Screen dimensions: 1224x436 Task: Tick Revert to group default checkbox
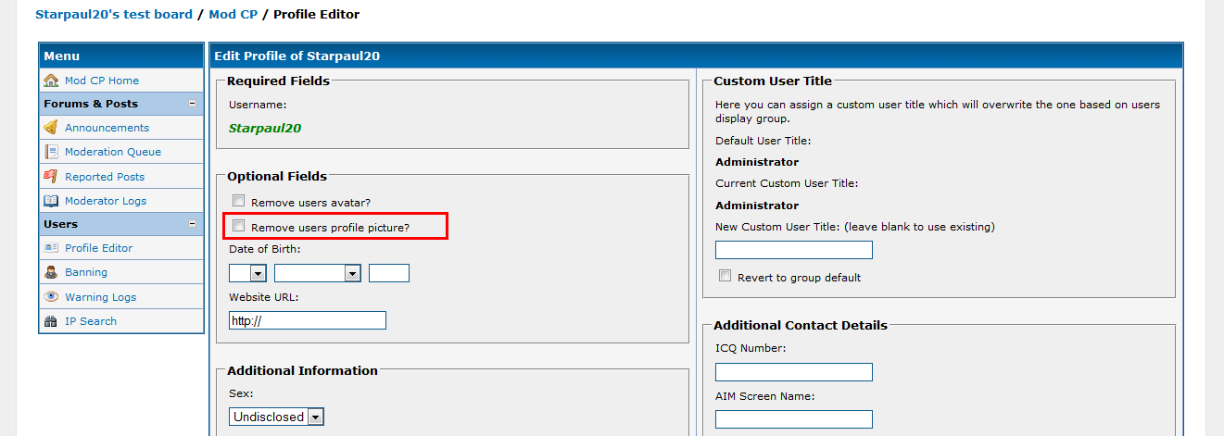pyautogui.click(x=726, y=276)
